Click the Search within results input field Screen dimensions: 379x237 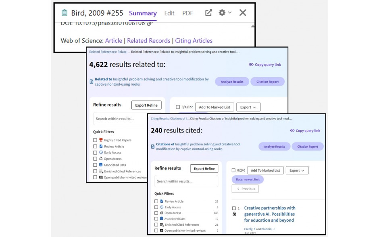(x=186, y=181)
